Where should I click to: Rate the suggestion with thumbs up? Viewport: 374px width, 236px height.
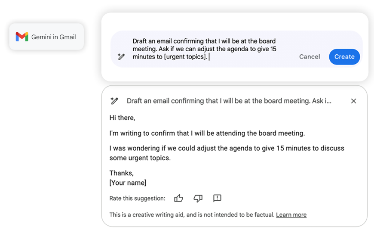(179, 198)
